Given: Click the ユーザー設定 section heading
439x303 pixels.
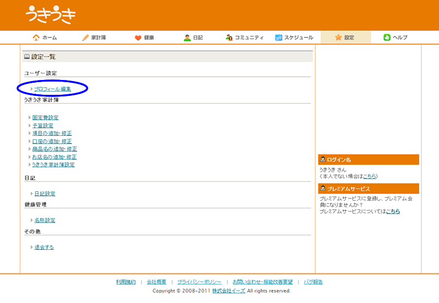Looking at the screenshot, I should pos(41,73).
